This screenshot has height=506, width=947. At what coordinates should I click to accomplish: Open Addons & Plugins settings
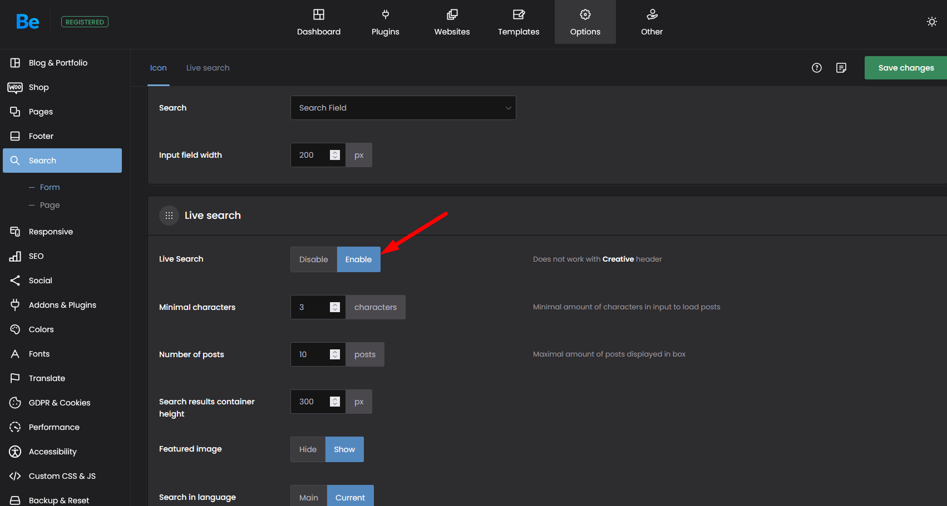point(62,305)
